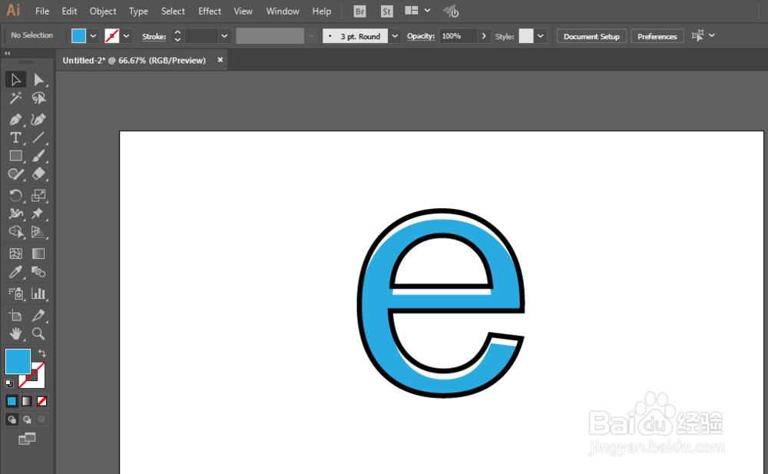Select the Rotate tool
Viewport: 768px width, 474px height.
coord(15,196)
